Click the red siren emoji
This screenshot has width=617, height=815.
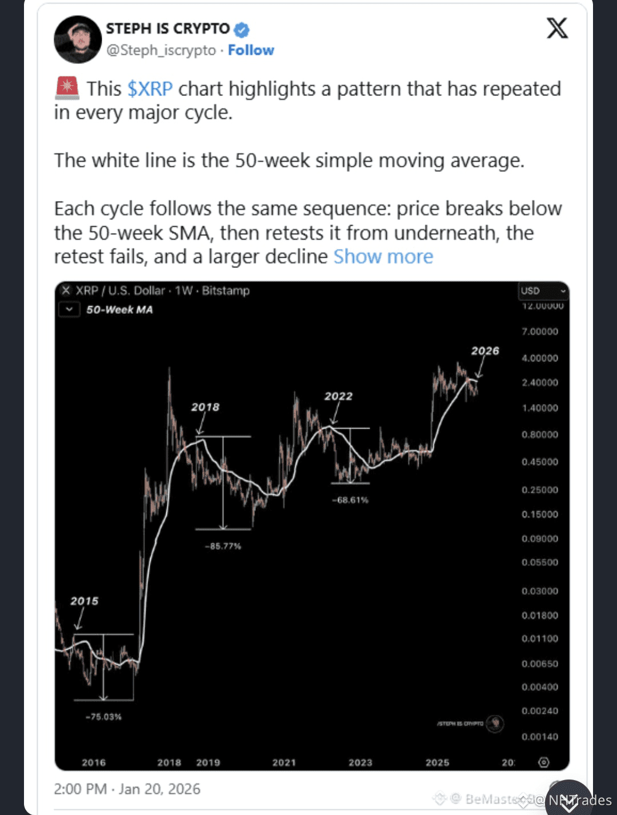click(x=67, y=89)
